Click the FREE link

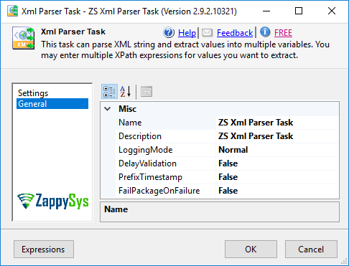(283, 33)
